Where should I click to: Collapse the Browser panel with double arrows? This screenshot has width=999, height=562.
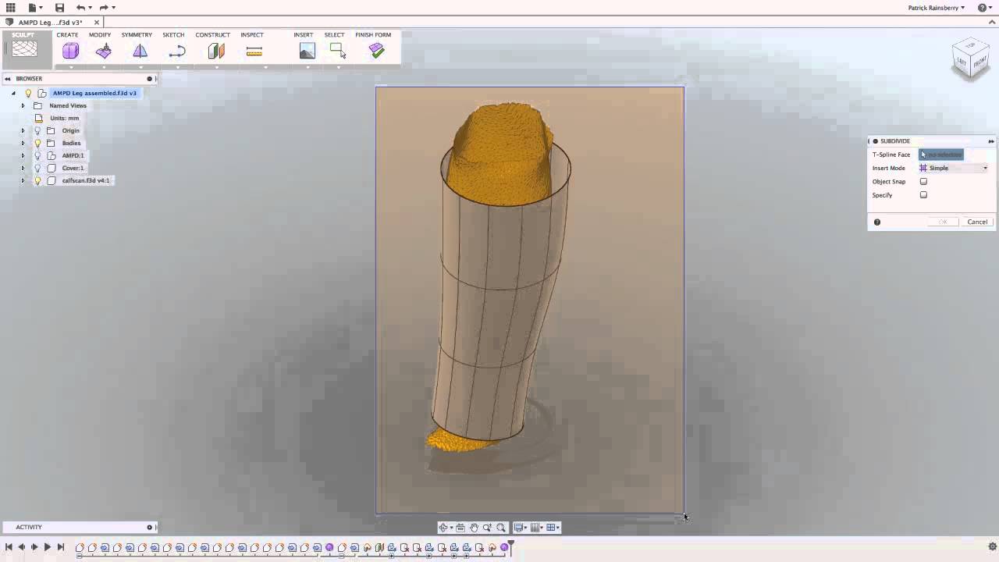click(7, 79)
